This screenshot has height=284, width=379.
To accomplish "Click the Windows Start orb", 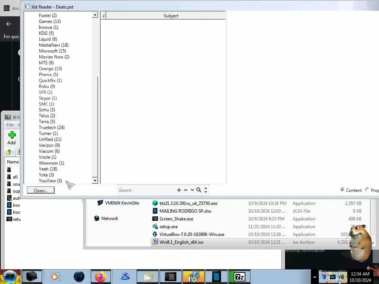I will point(10,277).
